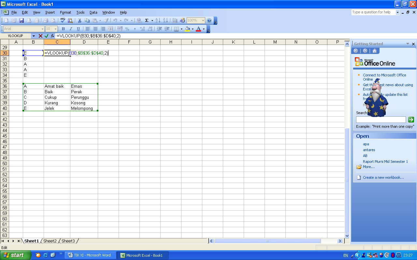Click the Undo arrow icon
Viewport: 417px width, 260px height.
pos(115,20)
